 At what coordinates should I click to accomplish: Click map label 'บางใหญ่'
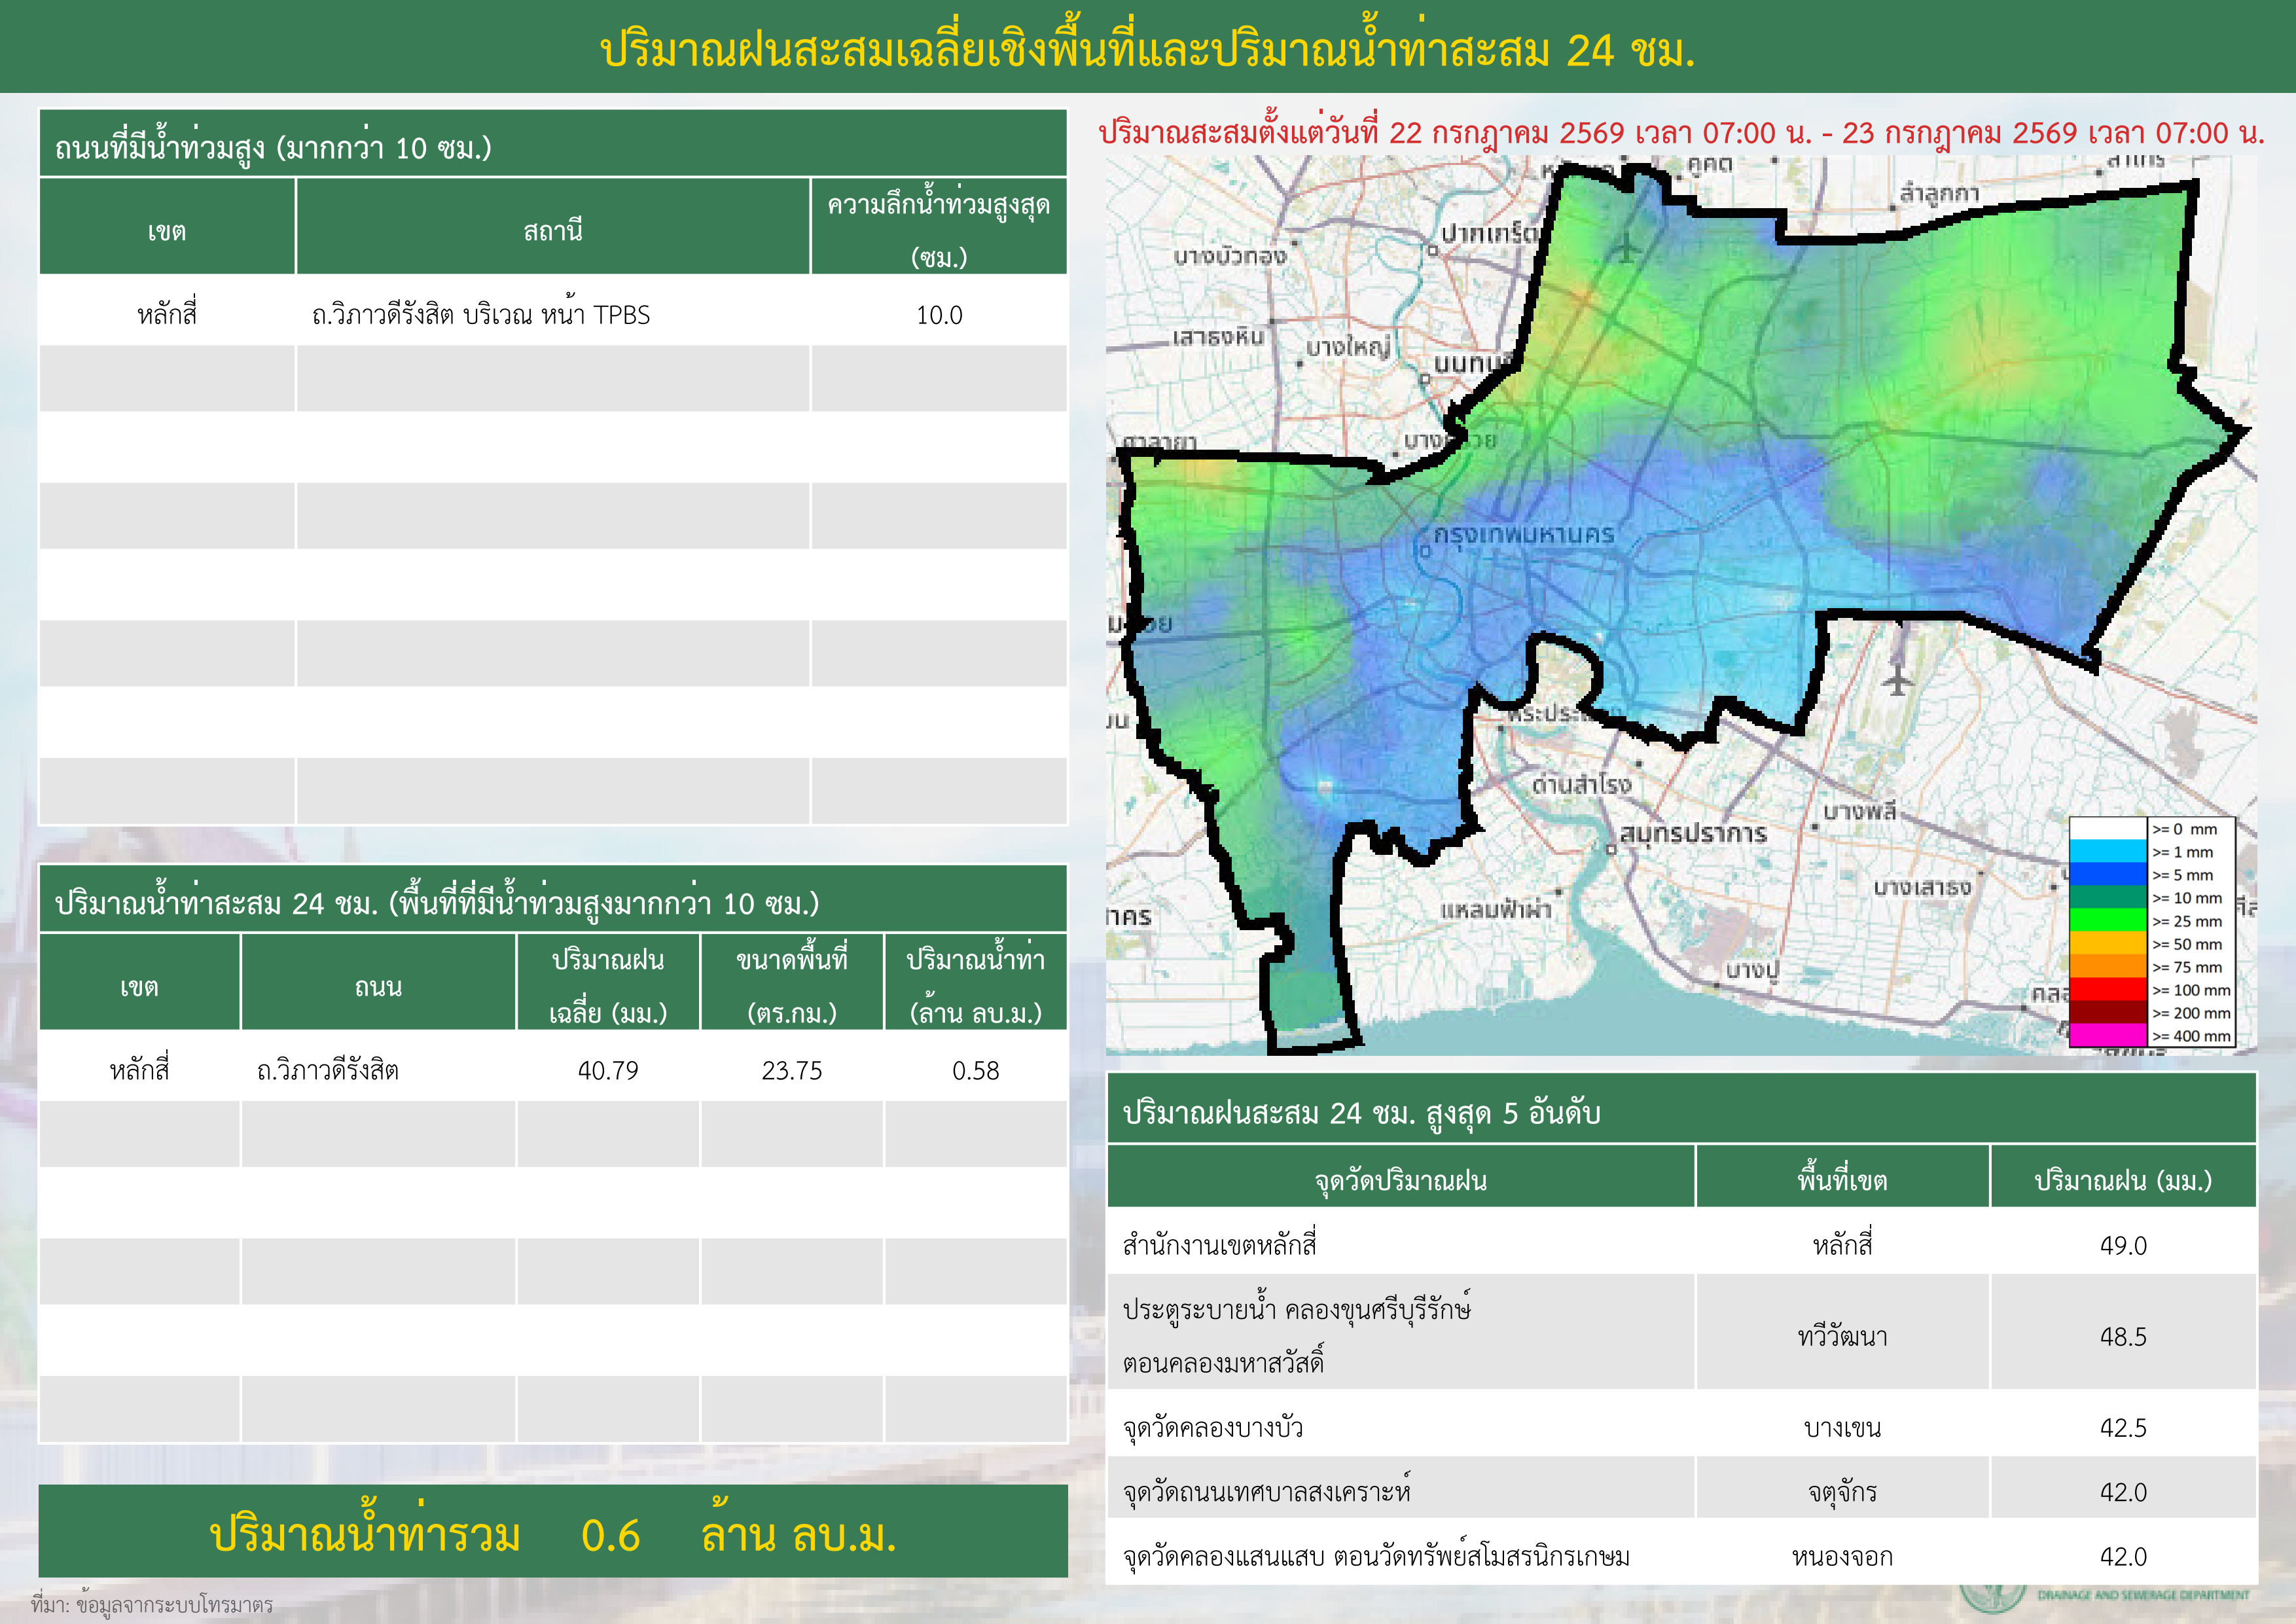pos(1348,347)
